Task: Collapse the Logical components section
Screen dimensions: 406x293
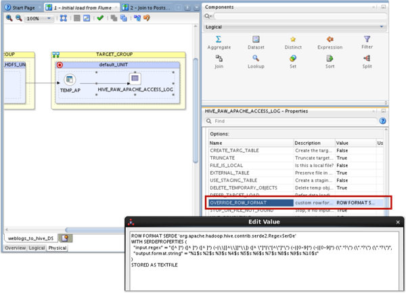Action: coord(382,26)
